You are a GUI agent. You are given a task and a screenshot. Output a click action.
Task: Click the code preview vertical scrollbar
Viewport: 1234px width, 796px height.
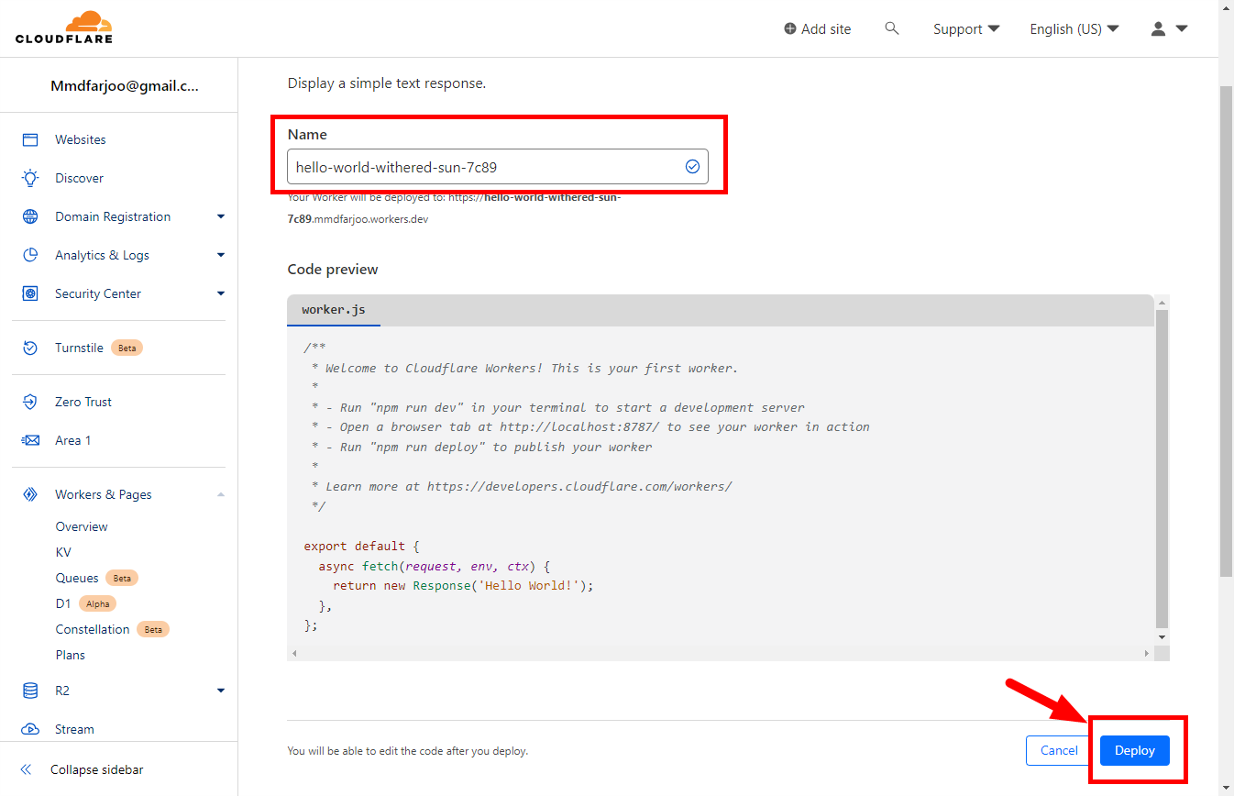(x=1162, y=468)
